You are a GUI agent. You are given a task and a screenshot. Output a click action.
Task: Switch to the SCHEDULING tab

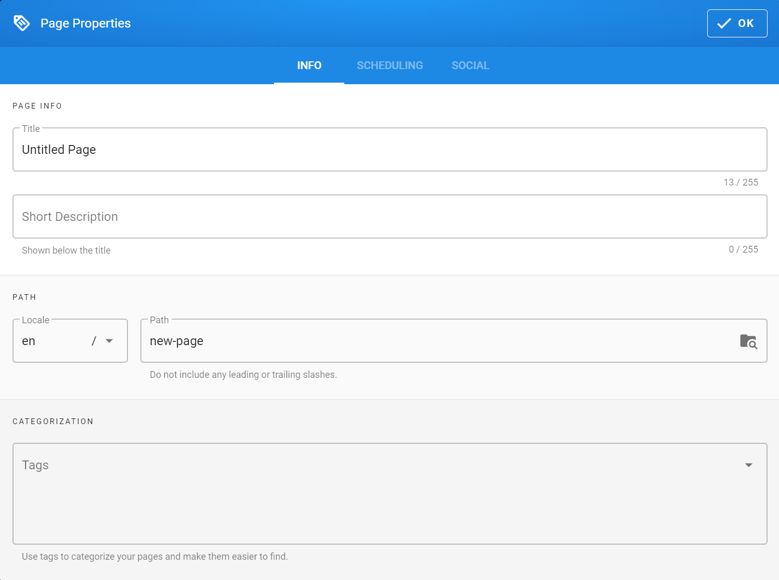(x=389, y=65)
